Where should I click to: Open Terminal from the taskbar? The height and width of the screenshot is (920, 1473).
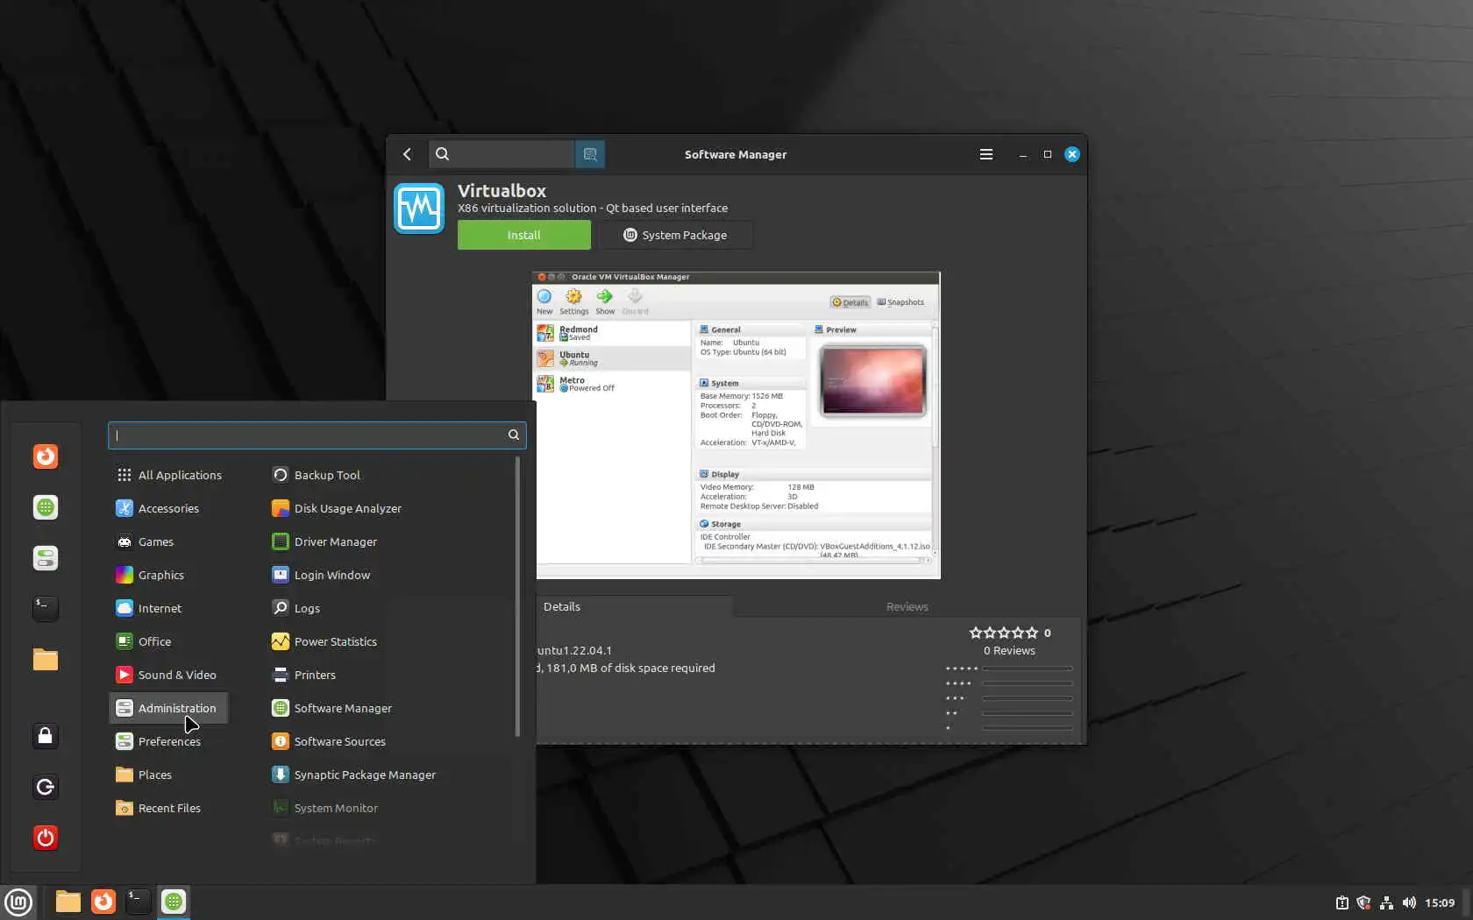coord(139,902)
